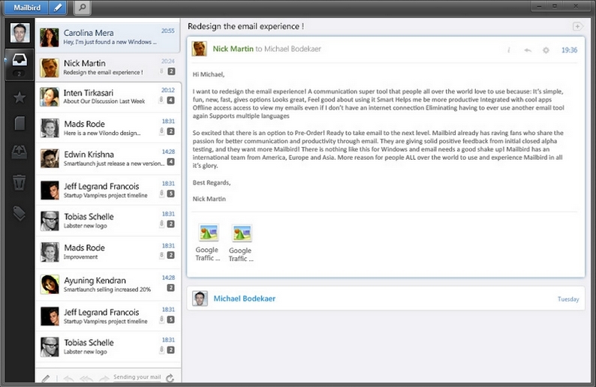Click the 'Sending your mail' status text
Image resolution: width=596 pixels, height=387 pixels.
(x=137, y=376)
